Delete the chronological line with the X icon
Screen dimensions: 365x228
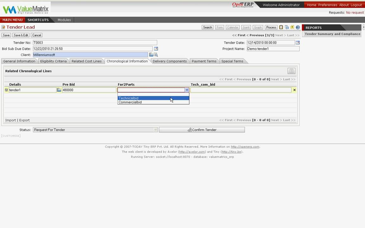tap(294, 90)
